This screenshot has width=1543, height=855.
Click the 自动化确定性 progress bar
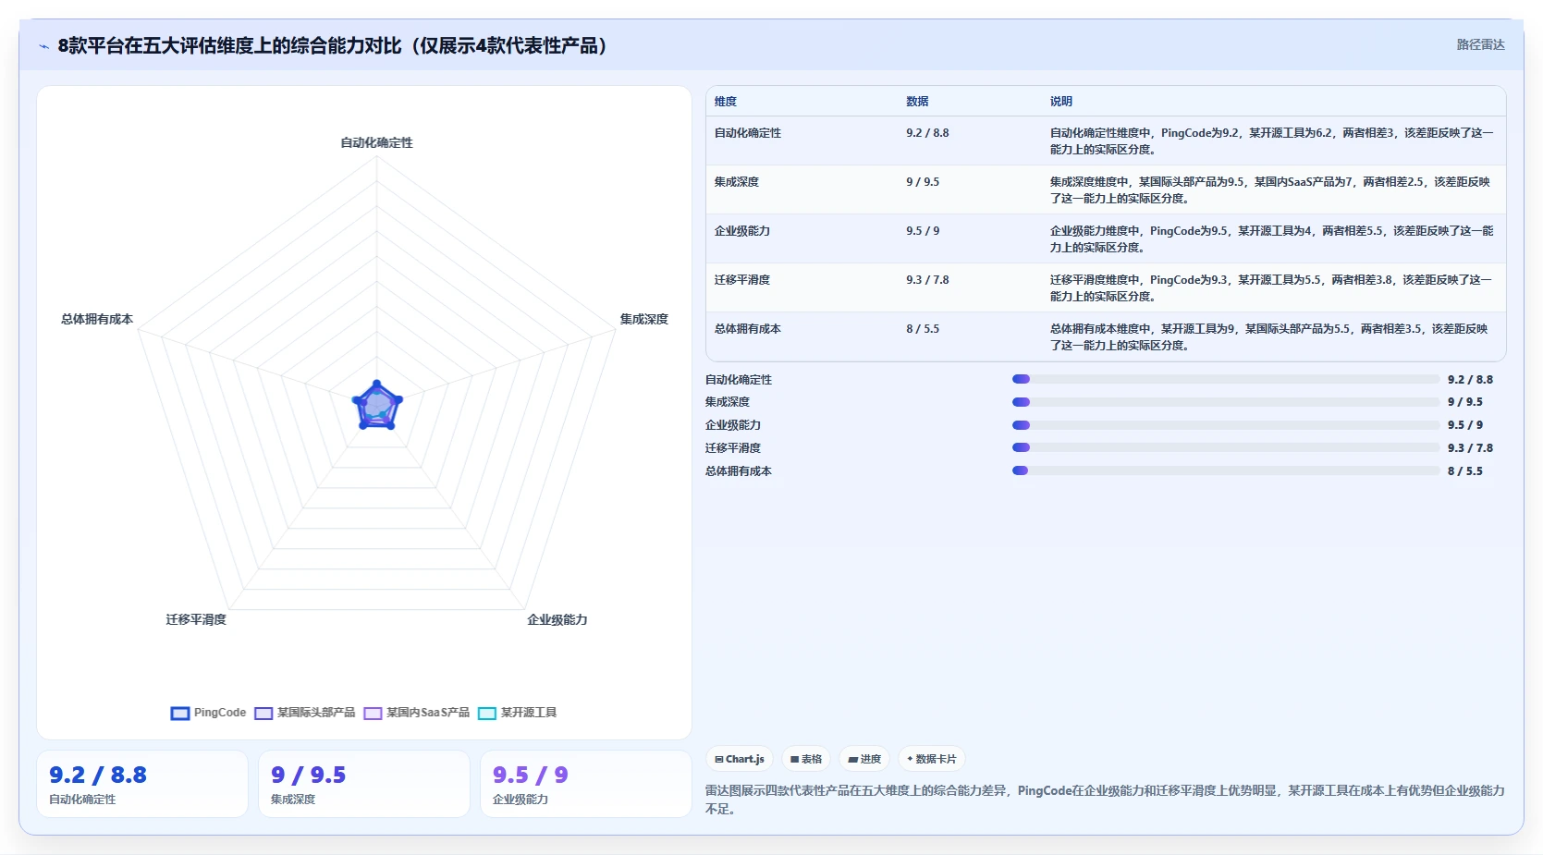(1226, 379)
